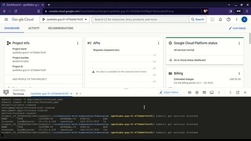Select the Cloud Shell terminal session tab
The image size is (251, 141).
pos(49,94)
